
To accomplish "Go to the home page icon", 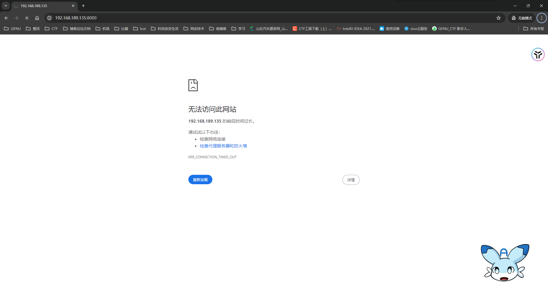I will tap(37, 18).
